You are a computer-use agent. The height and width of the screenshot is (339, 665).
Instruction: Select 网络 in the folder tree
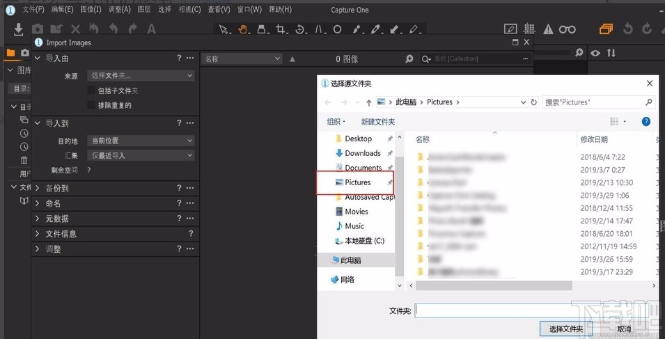coord(343,279)
